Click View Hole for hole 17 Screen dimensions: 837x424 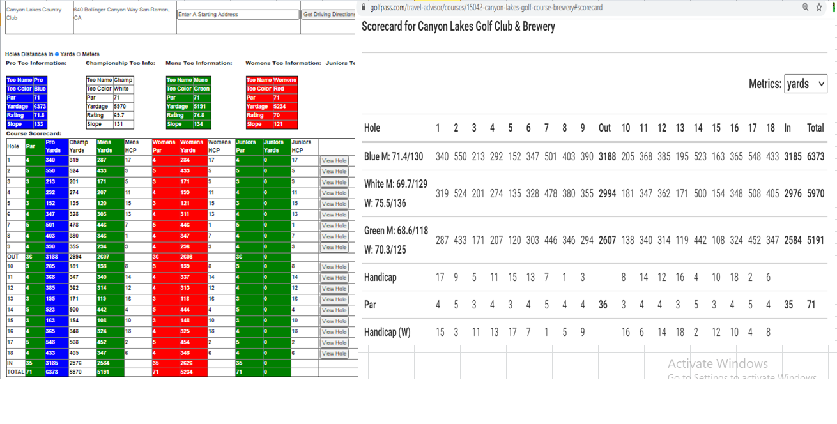(334, 343)
